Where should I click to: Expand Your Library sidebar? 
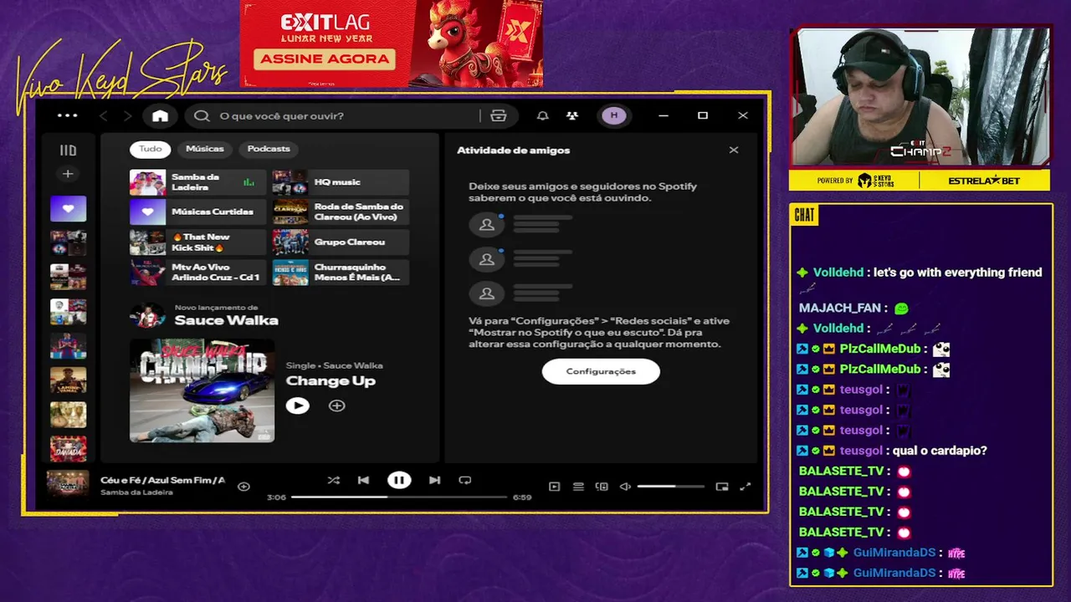[68, 150]
